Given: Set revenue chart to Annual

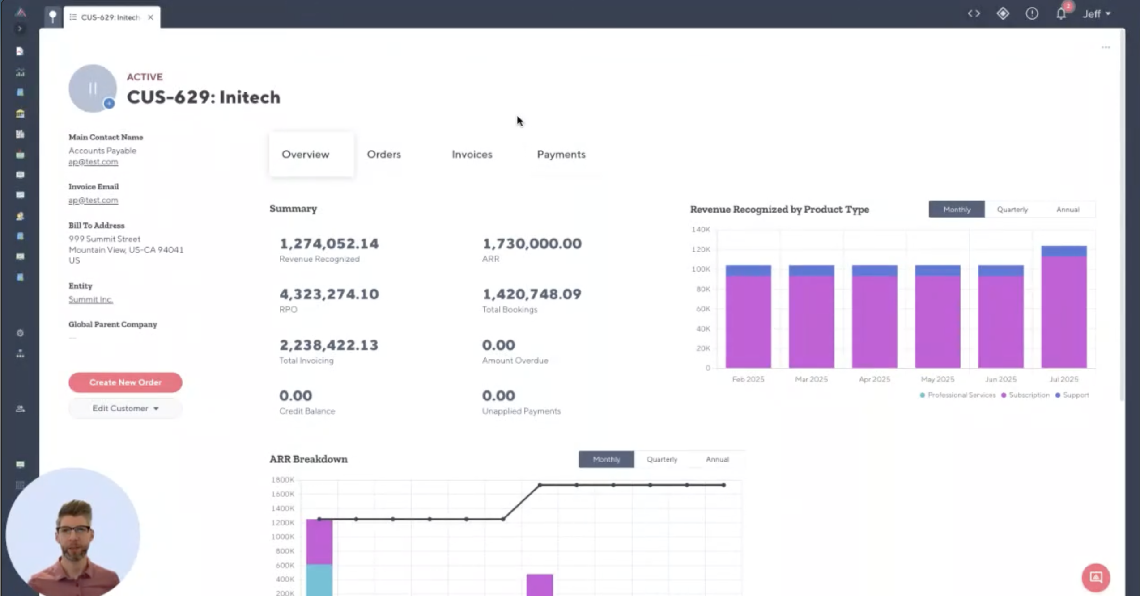Looking at the screenshot, I should click(1068, 209).
